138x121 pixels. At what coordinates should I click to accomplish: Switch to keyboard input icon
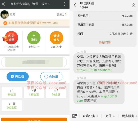tap(74, 116)
